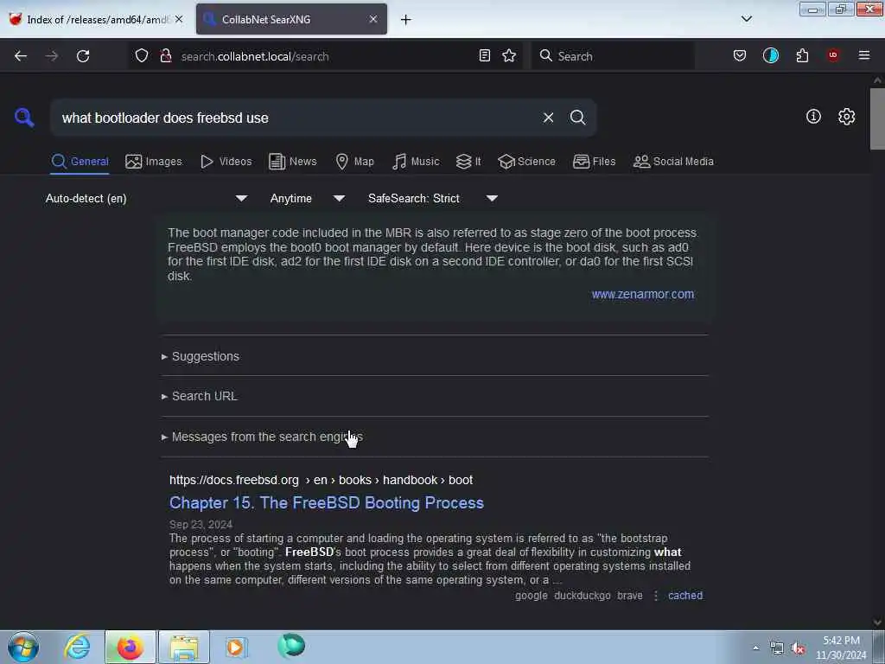Open cached version of result
This screenshot has width=885, height=664.
[685, 595]
